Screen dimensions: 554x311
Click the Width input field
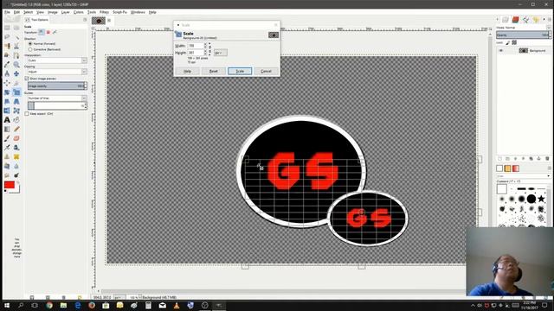point(196,46)
